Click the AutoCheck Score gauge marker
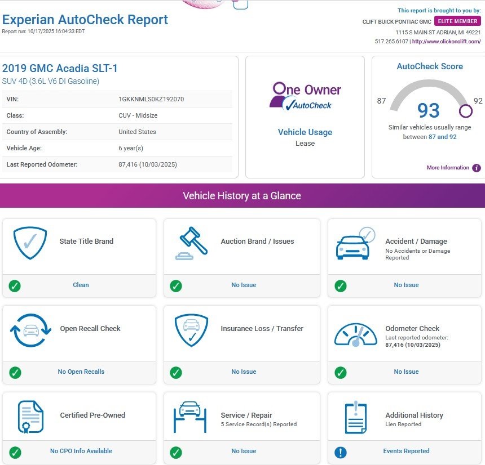The height and width of the screenshot is (465, 485). point(465,111)
